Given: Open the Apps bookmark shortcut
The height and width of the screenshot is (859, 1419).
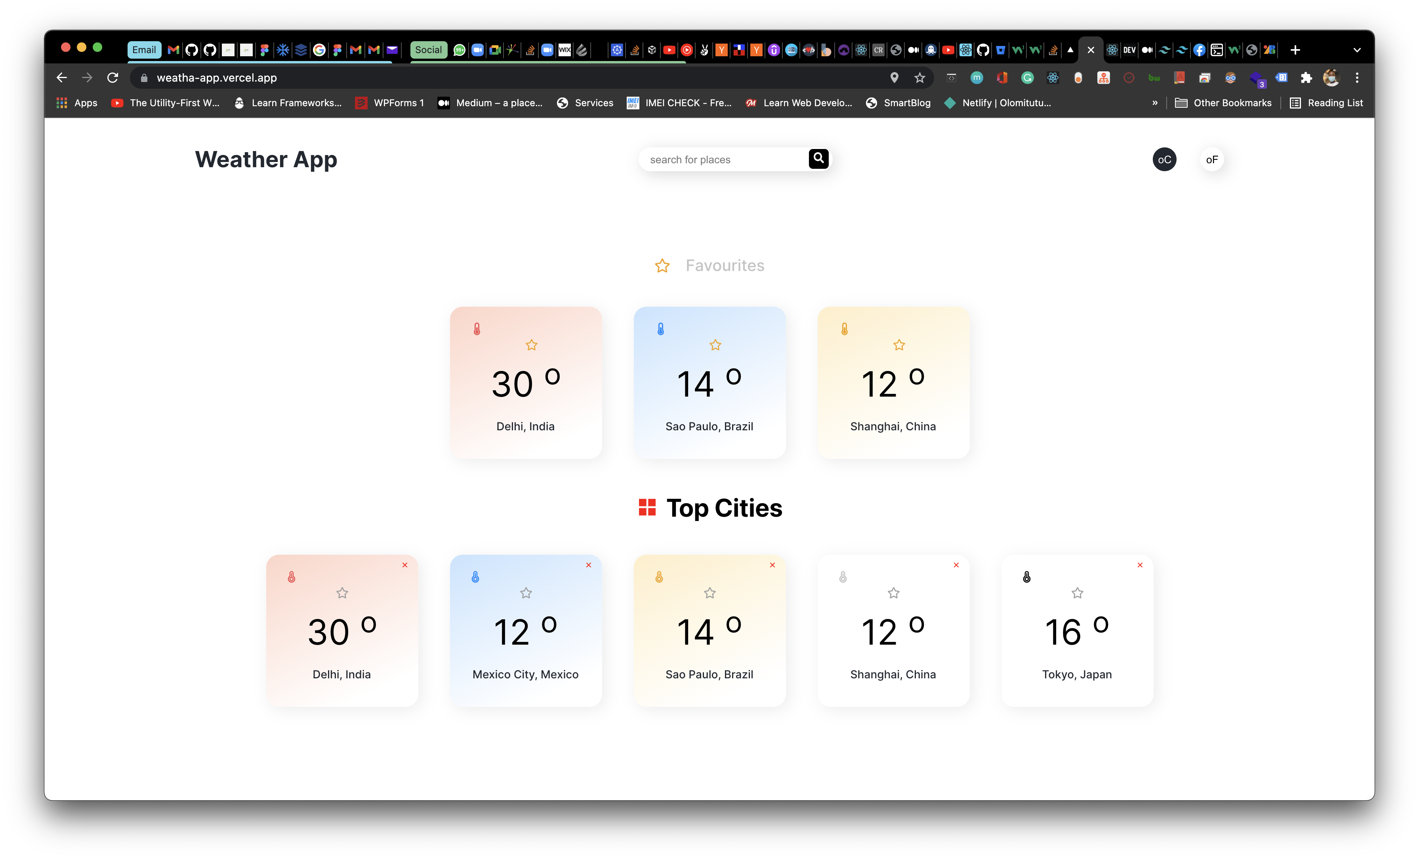Looking at the screenshot, I should click(76, 103).
